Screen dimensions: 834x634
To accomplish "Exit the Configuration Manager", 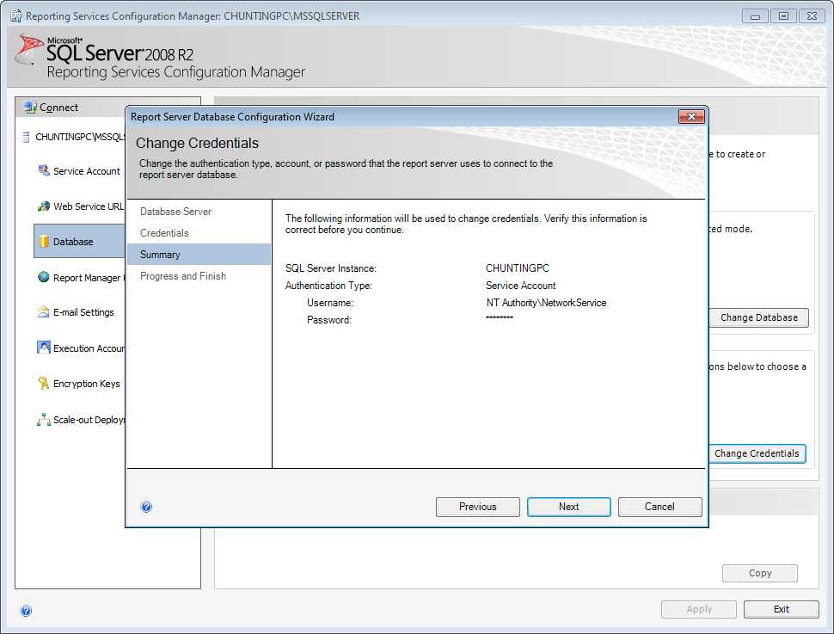I will (782, 609).
